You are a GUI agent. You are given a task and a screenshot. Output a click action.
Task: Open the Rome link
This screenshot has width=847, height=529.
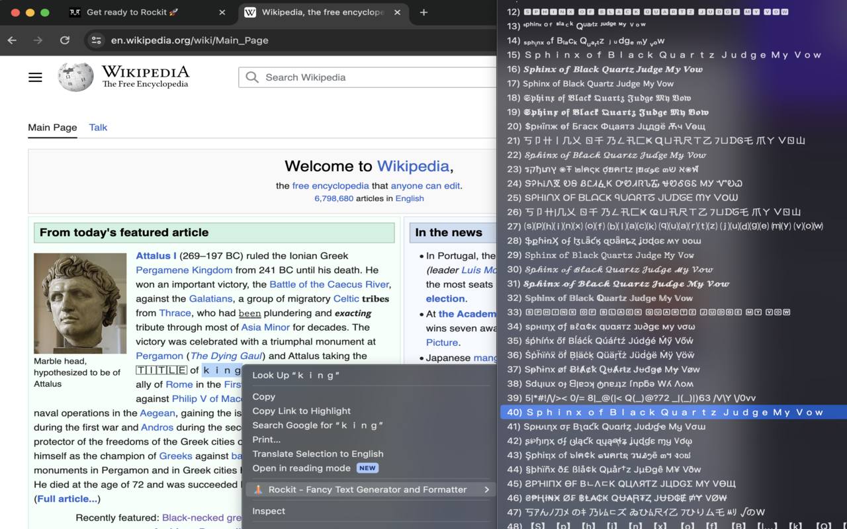click(x=179, y=385)
